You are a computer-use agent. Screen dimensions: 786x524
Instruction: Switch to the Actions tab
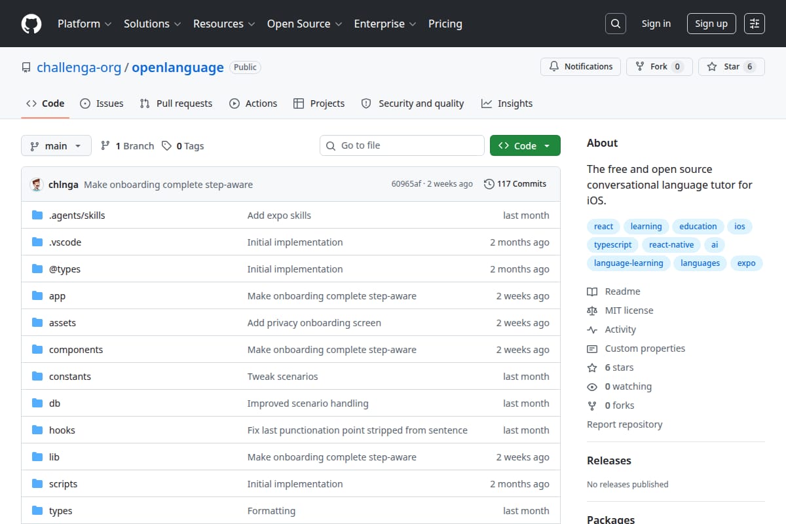pyautogui.click(x=253, y=103)
